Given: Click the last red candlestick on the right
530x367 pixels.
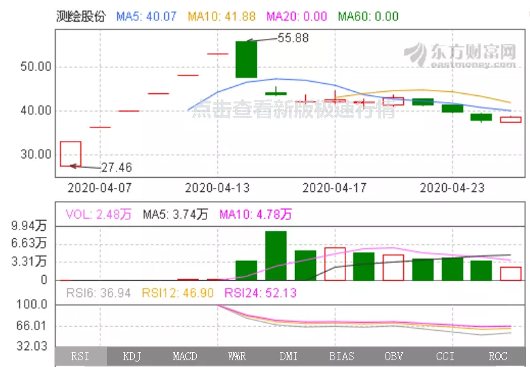Looking at the screenshot, I should coord(511,120).
